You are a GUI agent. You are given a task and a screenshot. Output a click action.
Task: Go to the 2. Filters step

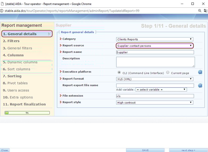[11, 41]
